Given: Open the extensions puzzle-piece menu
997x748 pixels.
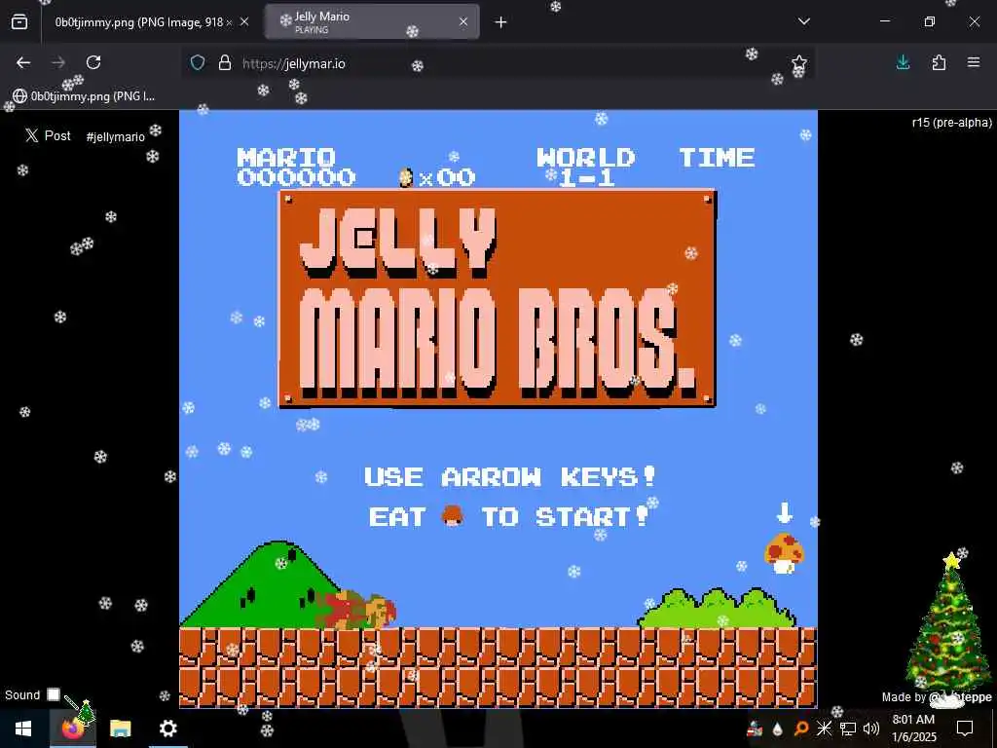Looking at the screenshot, I should pos(939,62).
